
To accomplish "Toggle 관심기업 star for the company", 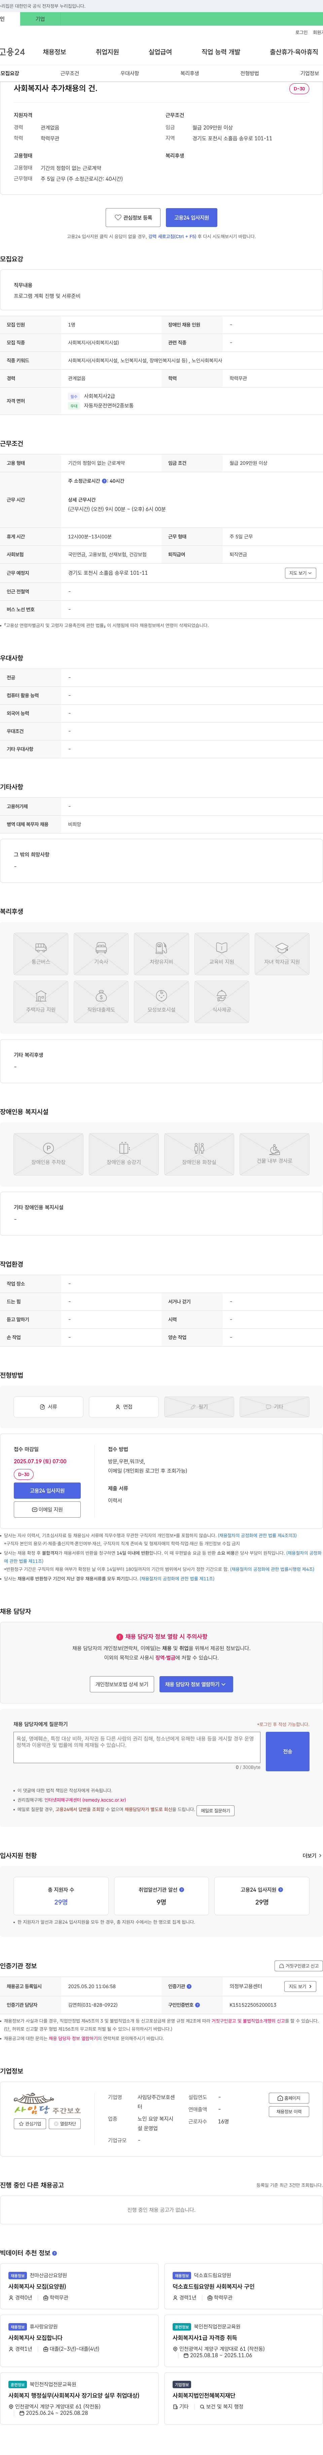I will (x=30, y=2123).
